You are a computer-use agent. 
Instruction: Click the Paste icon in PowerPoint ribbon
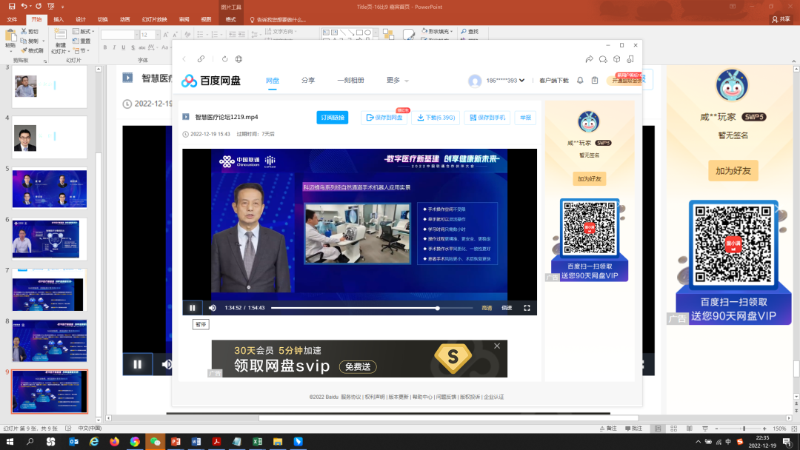click(10, 37)
